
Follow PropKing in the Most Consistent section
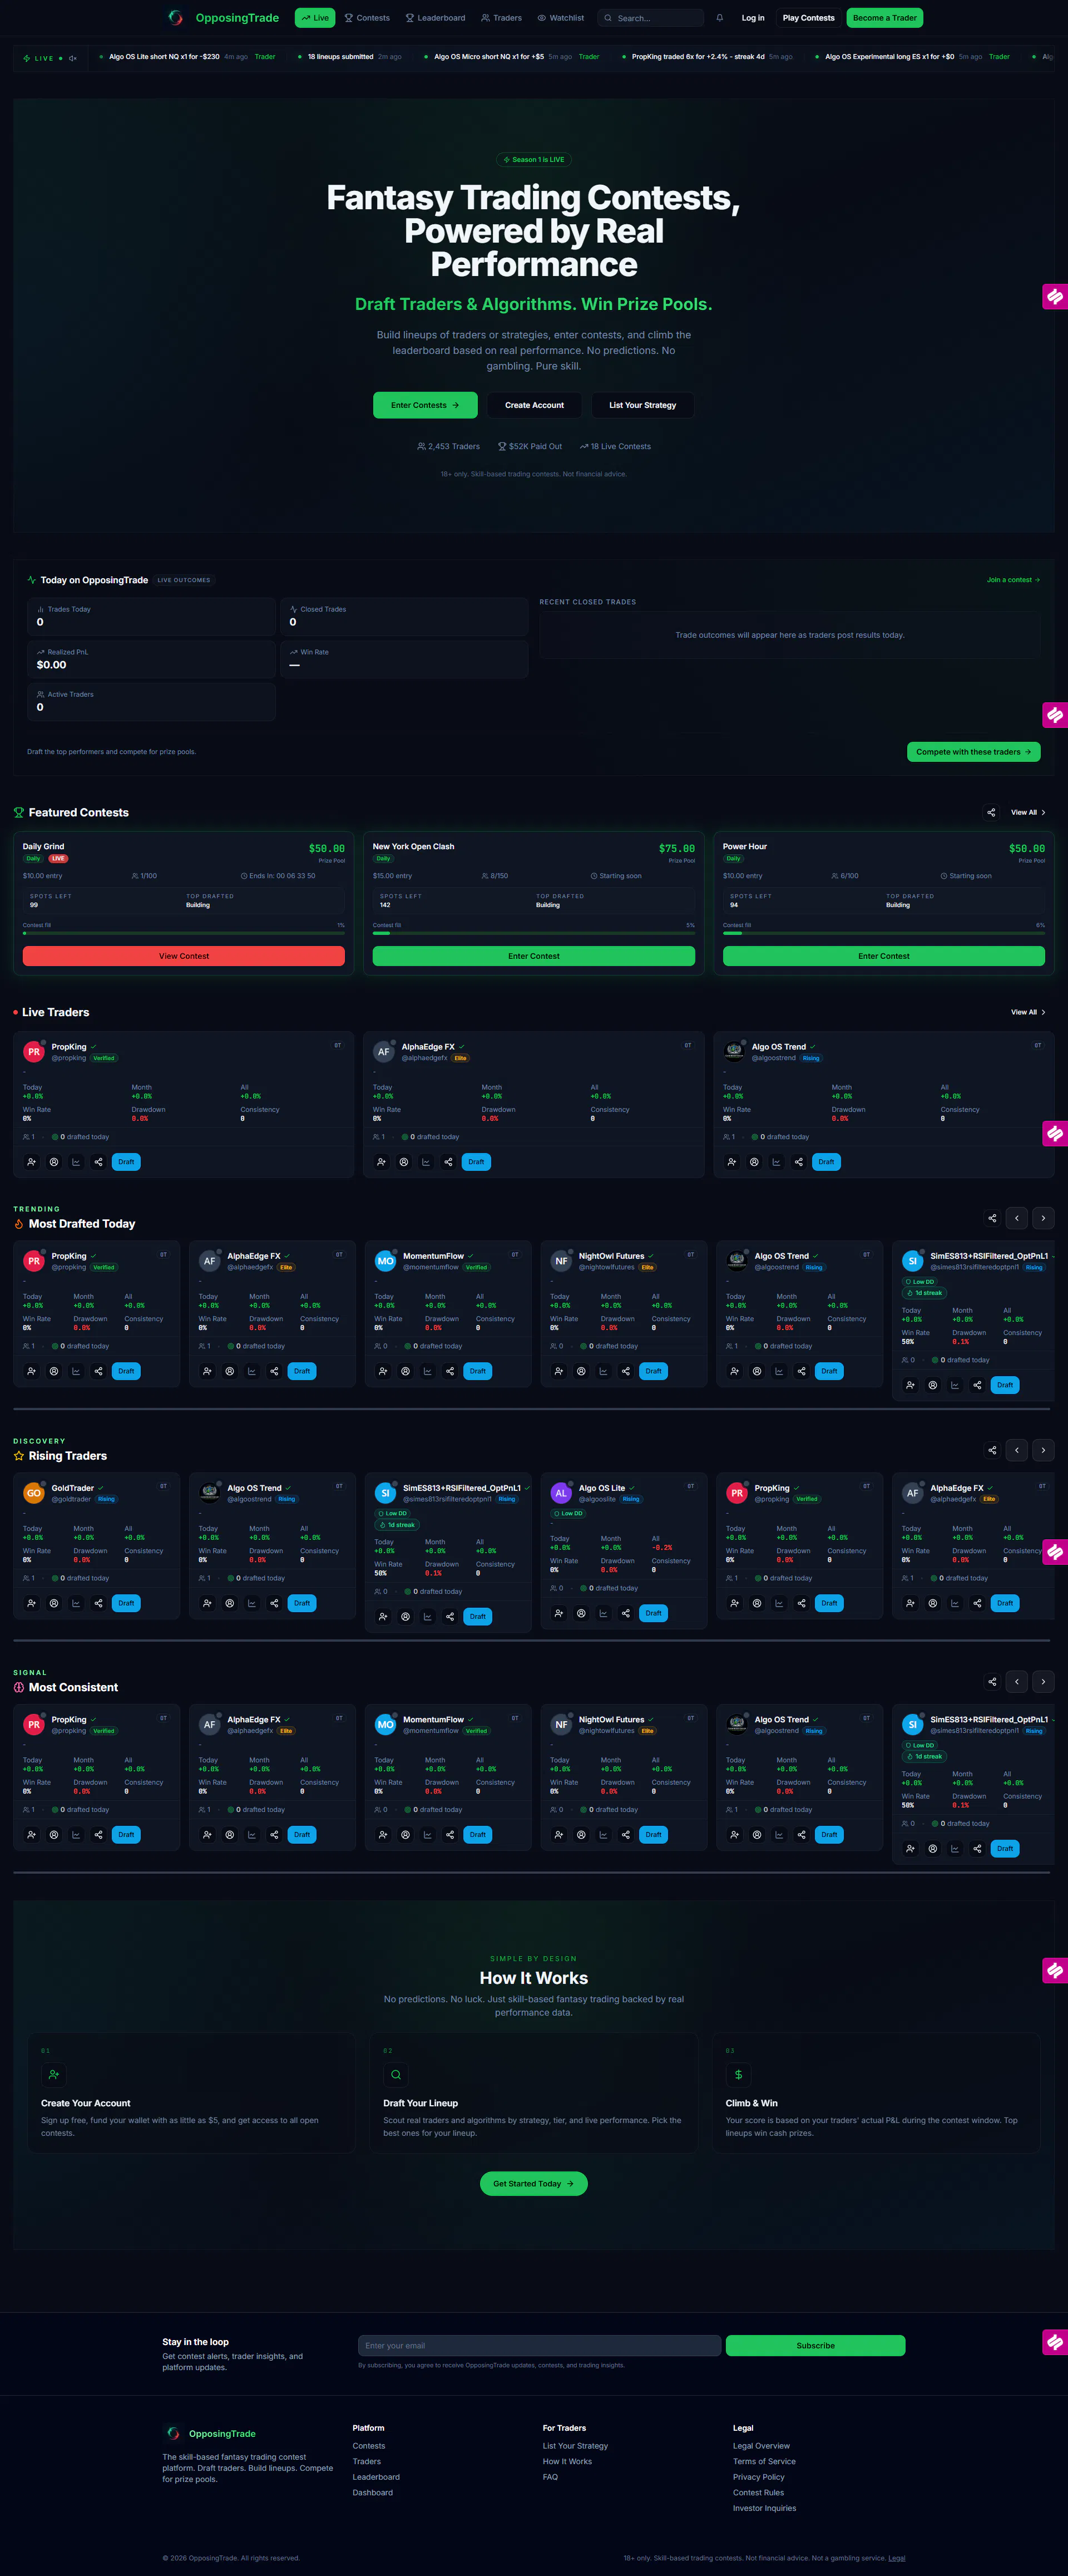(32, 1834)
